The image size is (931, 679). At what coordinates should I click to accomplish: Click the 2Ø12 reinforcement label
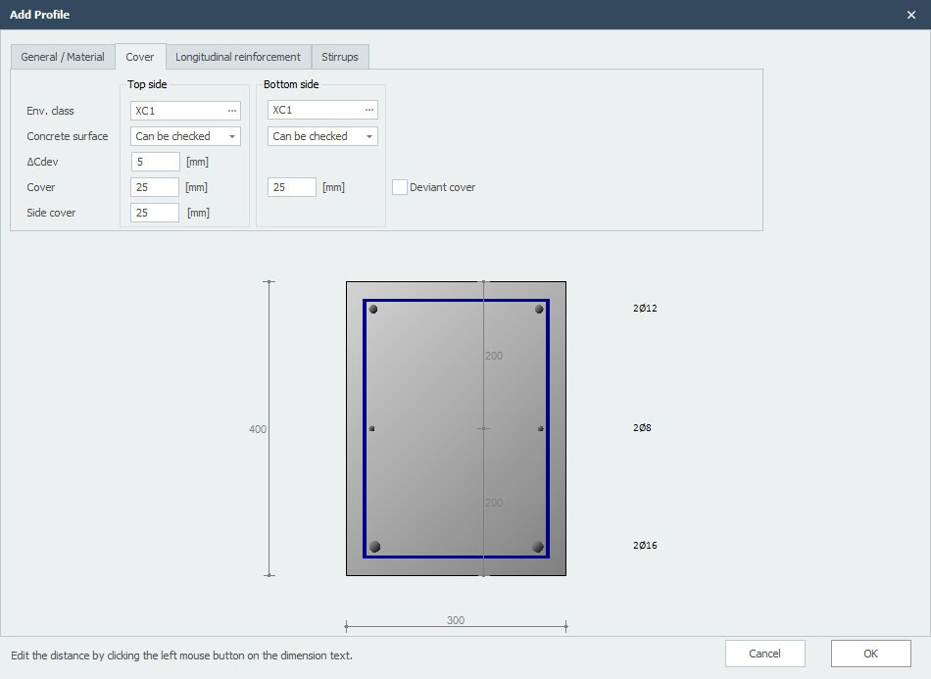click(644, 308)
